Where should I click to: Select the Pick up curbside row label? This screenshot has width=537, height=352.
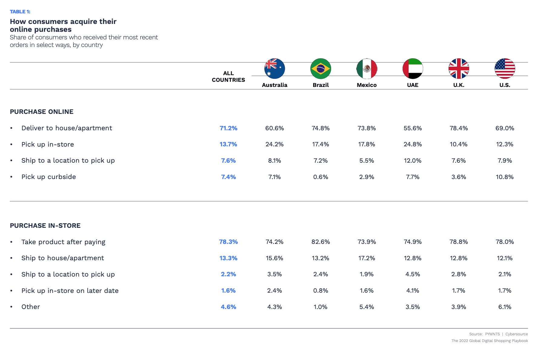tap(48, 177)
